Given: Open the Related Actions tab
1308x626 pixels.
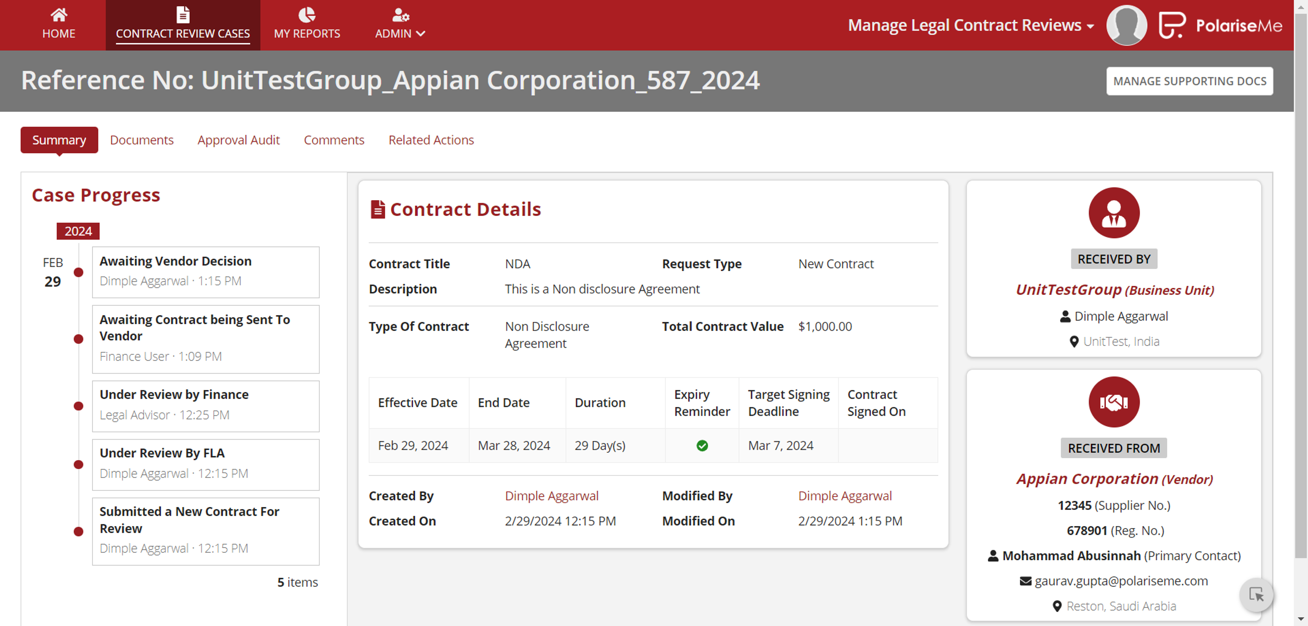Looking at the screenshot, I should pyautogui.click(x=431, y=139).
